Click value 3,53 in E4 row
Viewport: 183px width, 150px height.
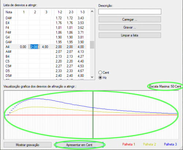tap(81, 23)
